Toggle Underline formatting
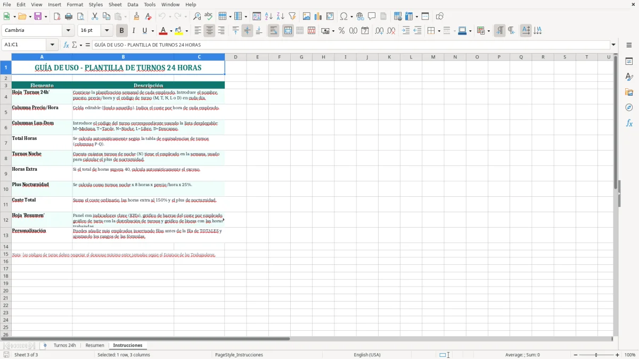Image resolution: width=639 pixels, height=359 pixels. pyautogui.click(x=144, y=31)
